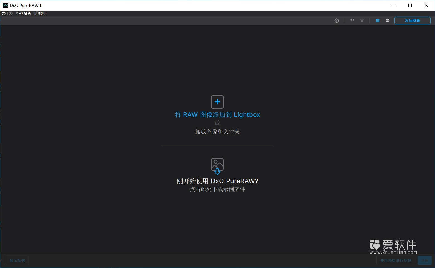The image size is (435, 268).
Task: Click the 处理 button at bottom right
Action: pos(425,261)
